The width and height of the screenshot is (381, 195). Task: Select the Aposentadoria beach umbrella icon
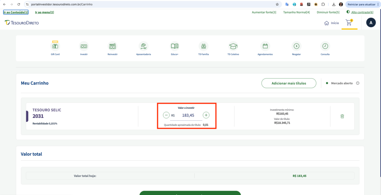(x=144, y=46)
